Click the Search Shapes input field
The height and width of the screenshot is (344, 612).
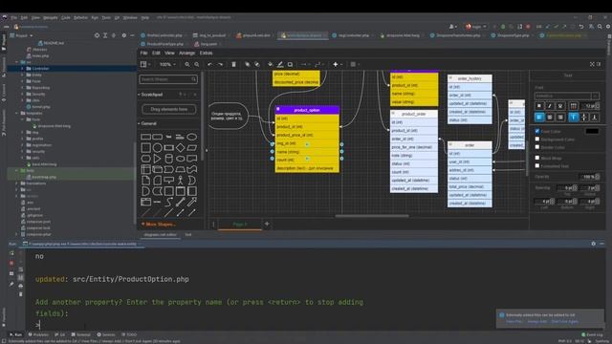click(168, 79)
